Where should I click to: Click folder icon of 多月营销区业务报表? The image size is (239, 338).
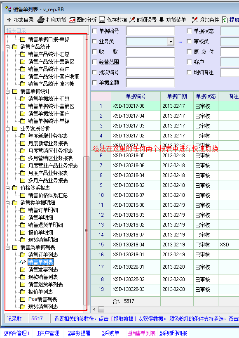coord(23,158)
